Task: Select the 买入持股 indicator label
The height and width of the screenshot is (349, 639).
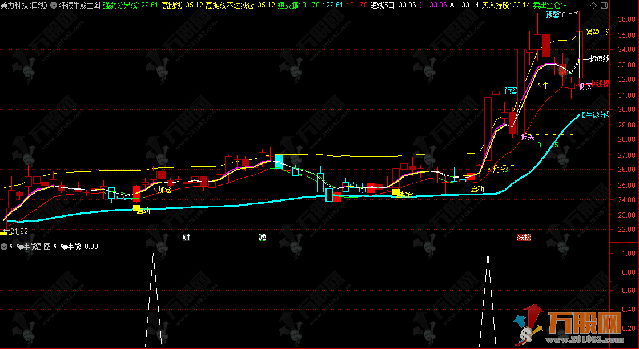Action: (x=496, y=5)
